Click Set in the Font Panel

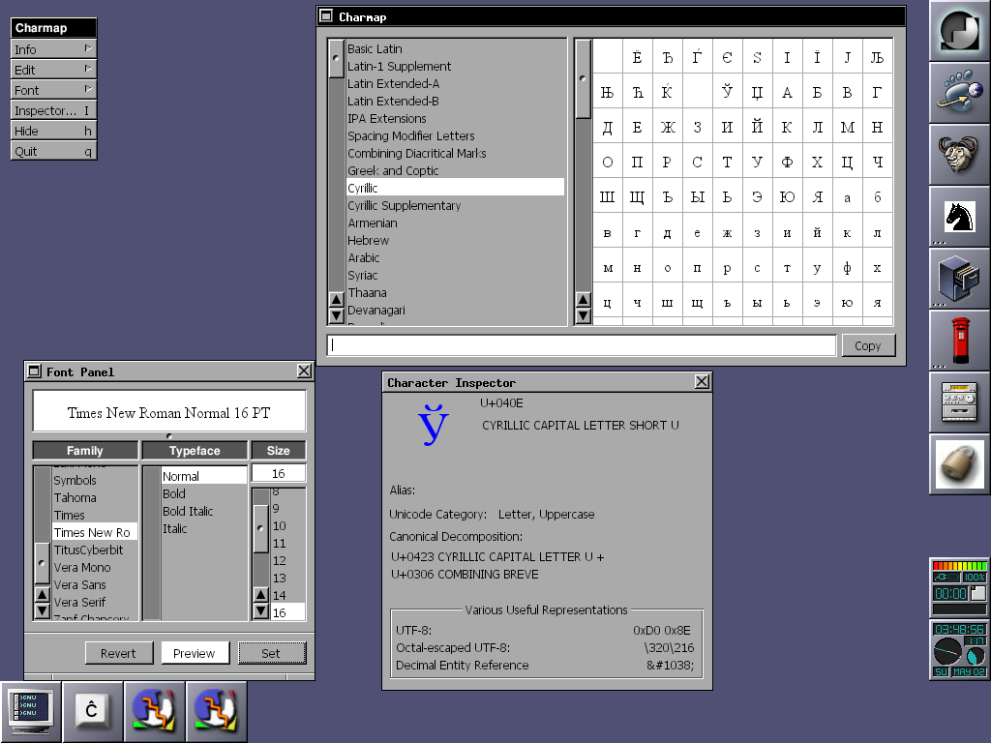pos(271,653)
